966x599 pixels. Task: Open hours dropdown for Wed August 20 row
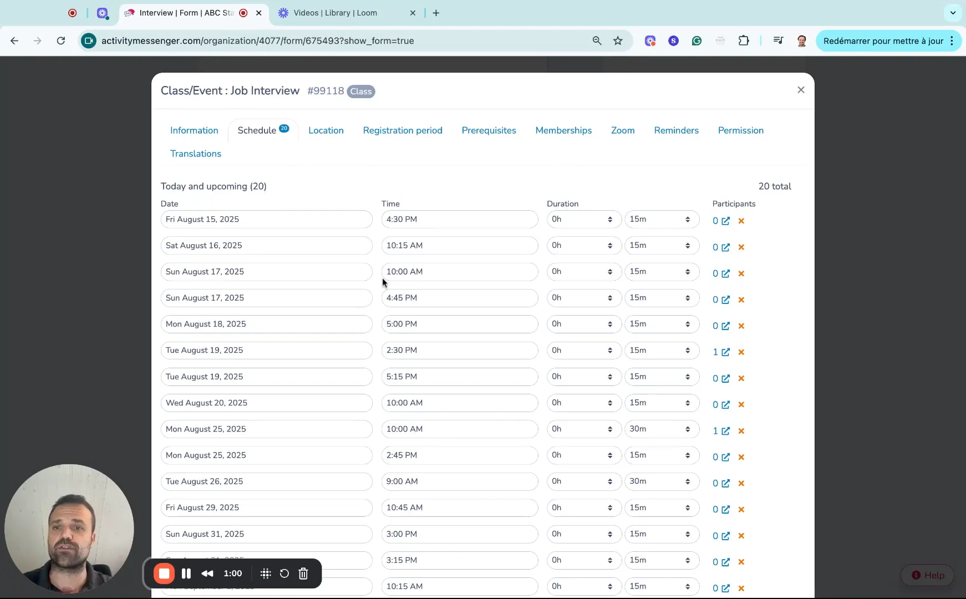(584, 403)
